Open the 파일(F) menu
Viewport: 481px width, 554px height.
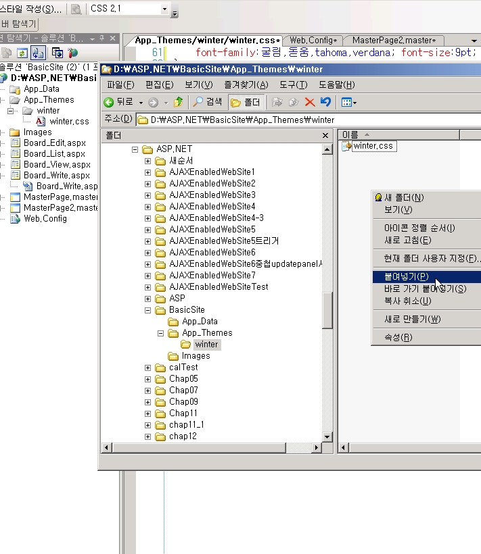point(120,85)
